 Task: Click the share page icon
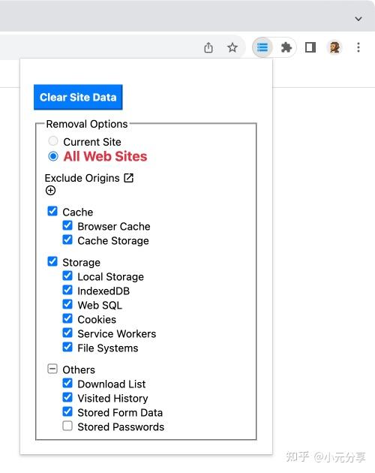[x=208, y=47]
